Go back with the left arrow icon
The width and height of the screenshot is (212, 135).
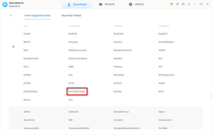tap(11, 15)
